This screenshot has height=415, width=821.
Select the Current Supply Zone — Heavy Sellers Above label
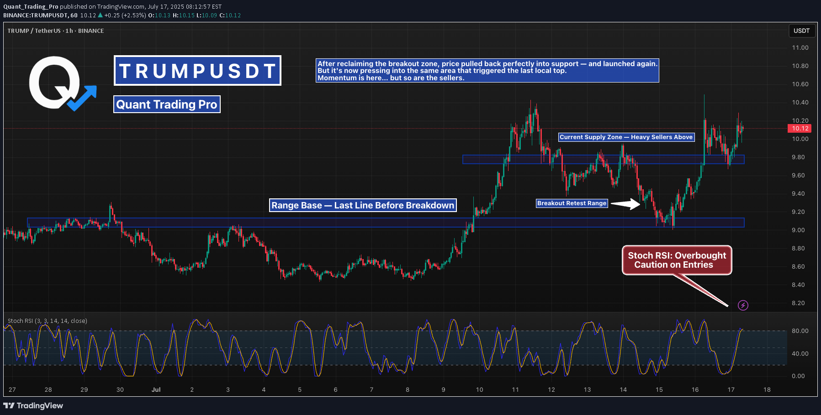(x=626, y=137)
